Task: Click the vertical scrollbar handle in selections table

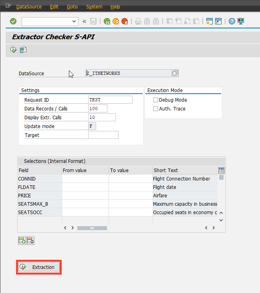Action: coord(221,177)
